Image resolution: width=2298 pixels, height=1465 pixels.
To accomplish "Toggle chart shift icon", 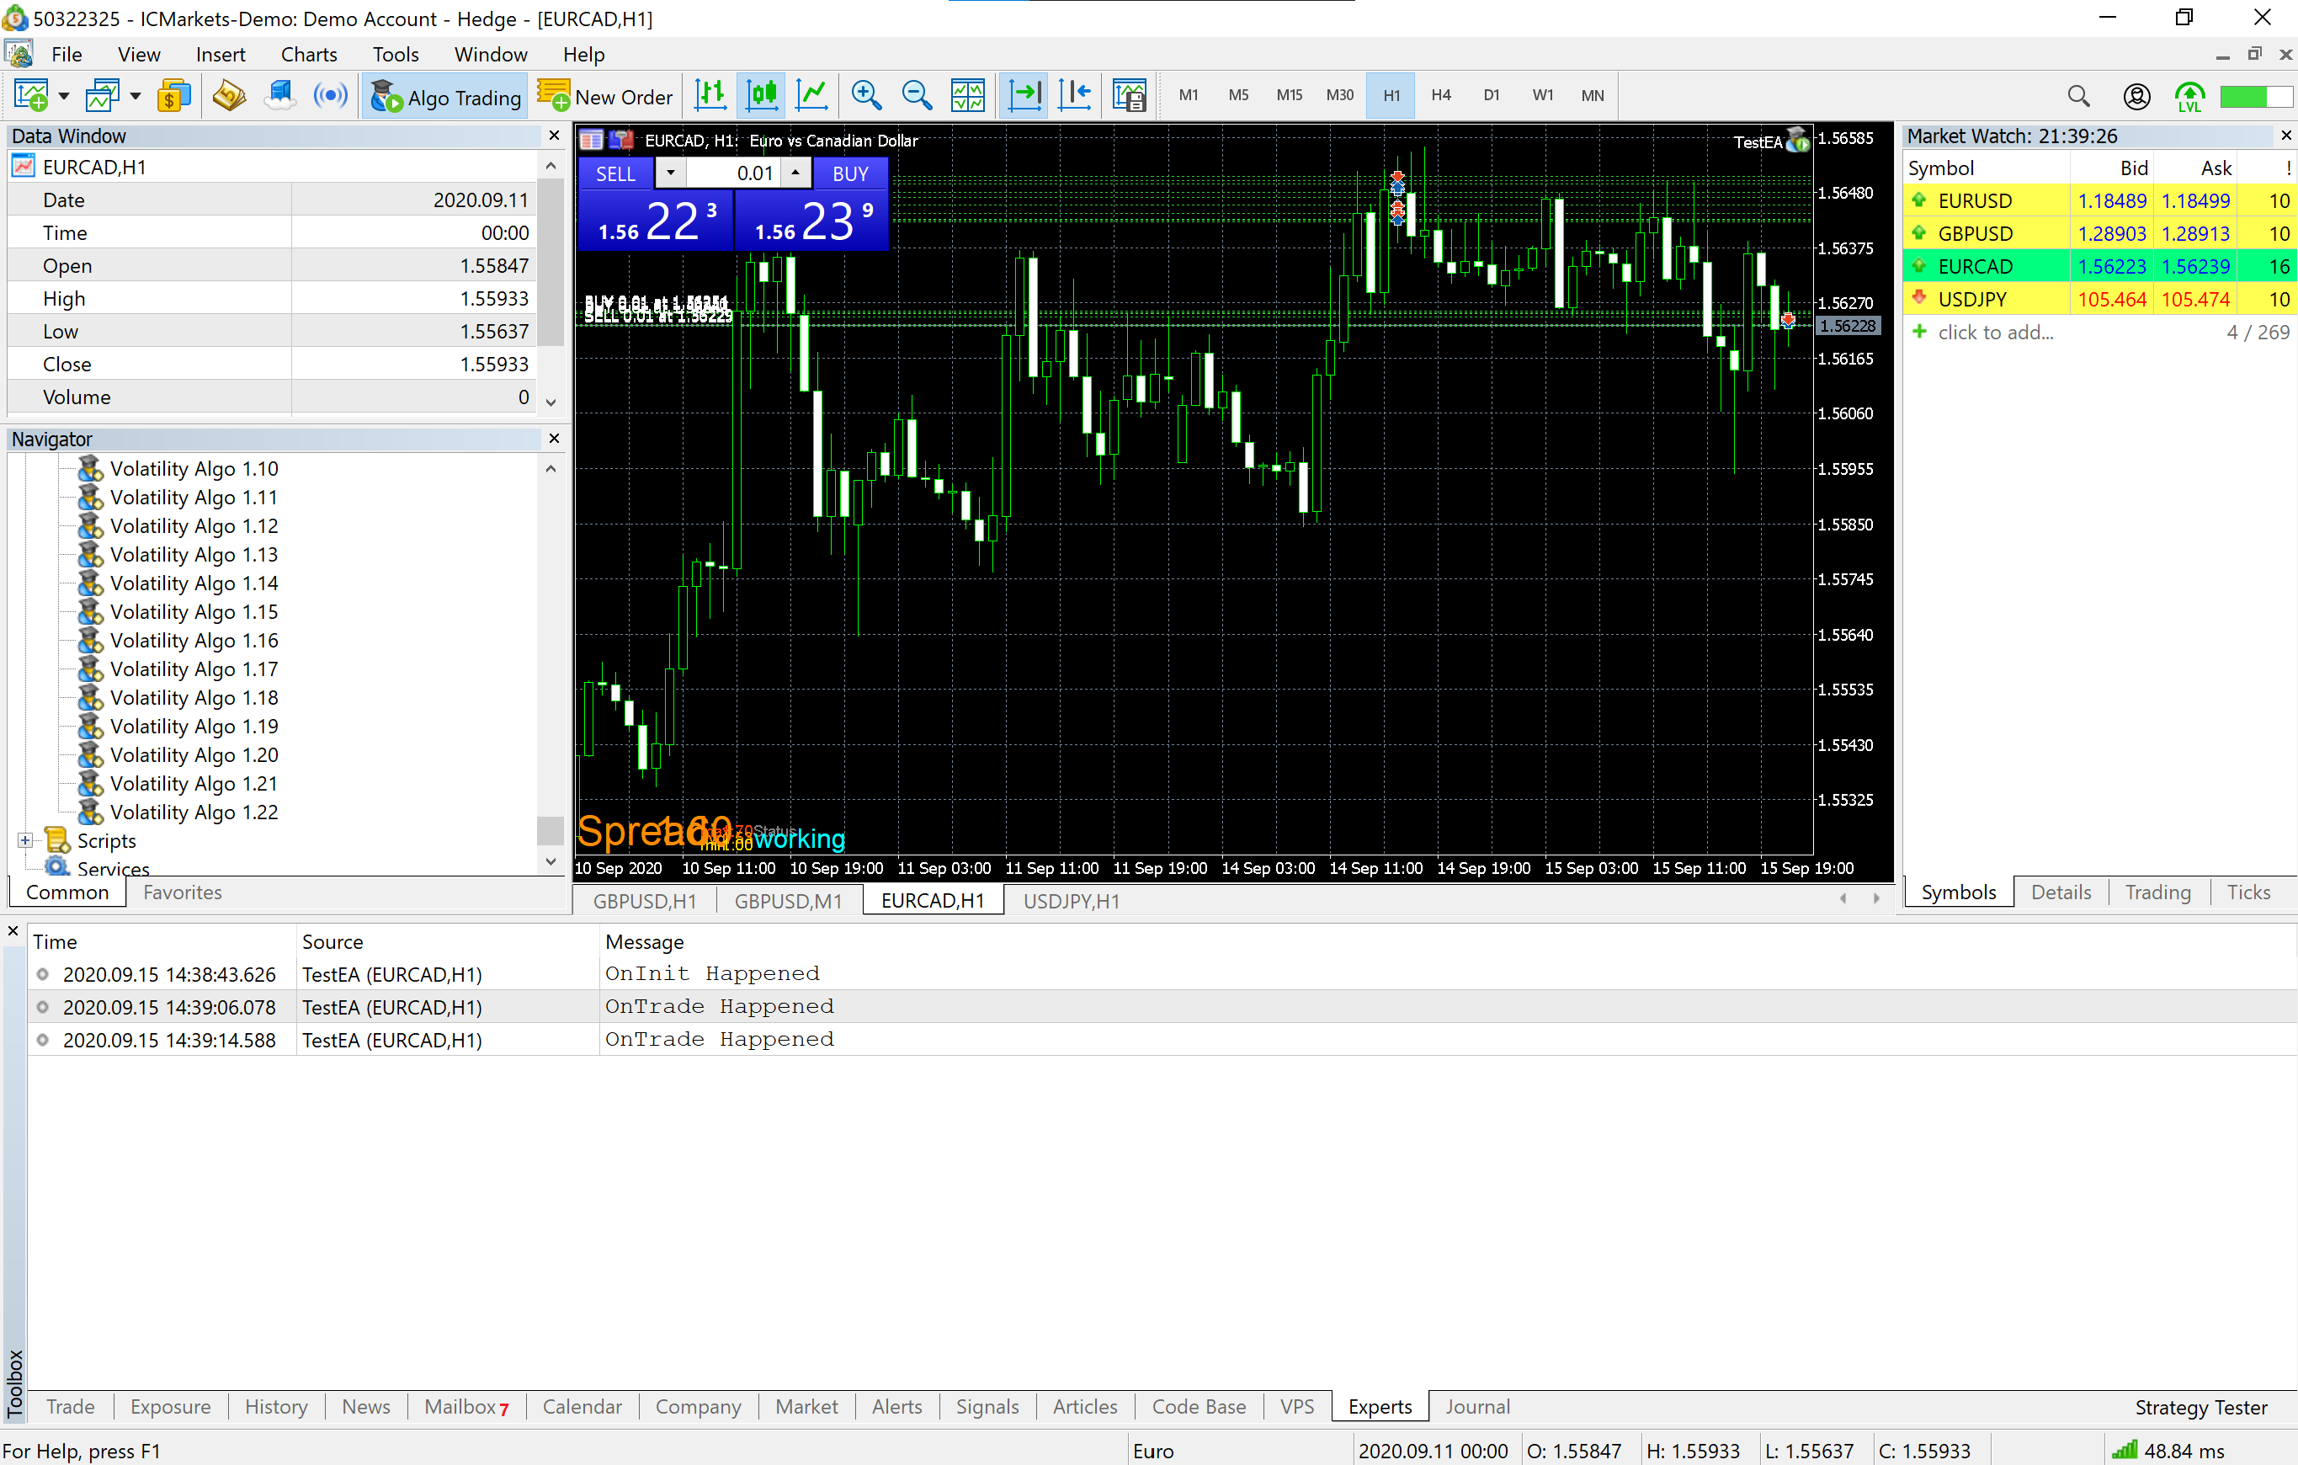I will coord(1076,95).
